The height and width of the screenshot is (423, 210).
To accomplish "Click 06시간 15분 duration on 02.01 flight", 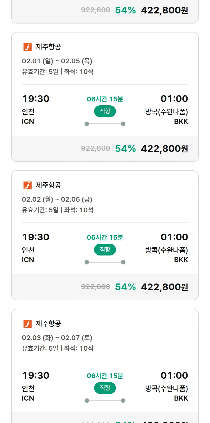I will pyautogui.click(x=105, y=99).
